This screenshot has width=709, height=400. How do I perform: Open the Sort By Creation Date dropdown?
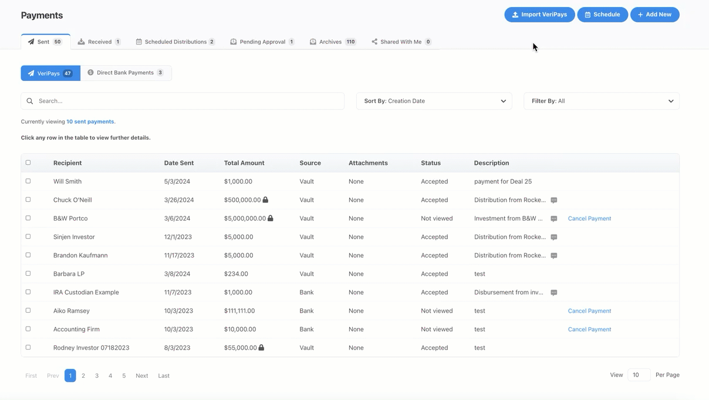click(434, 101)
